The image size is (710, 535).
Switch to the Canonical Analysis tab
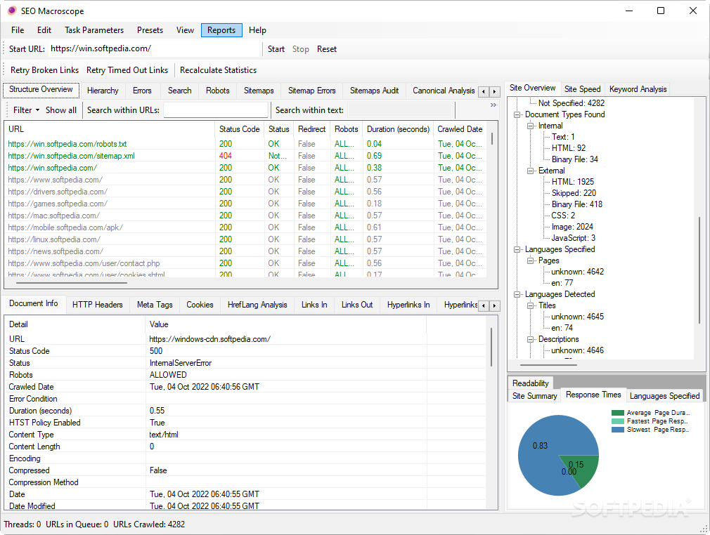coord(444,91)
